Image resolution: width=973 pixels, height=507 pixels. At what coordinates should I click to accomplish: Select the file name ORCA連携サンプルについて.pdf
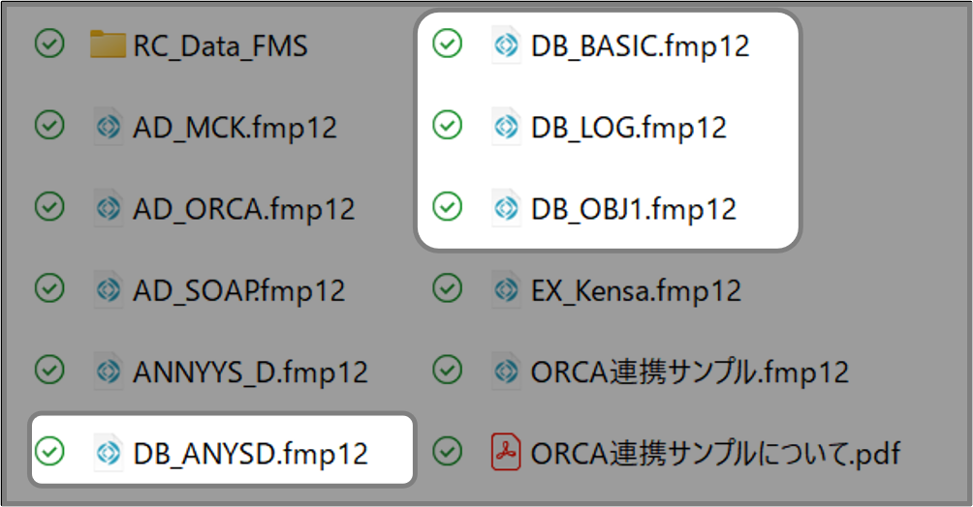[x=716, y=451]
